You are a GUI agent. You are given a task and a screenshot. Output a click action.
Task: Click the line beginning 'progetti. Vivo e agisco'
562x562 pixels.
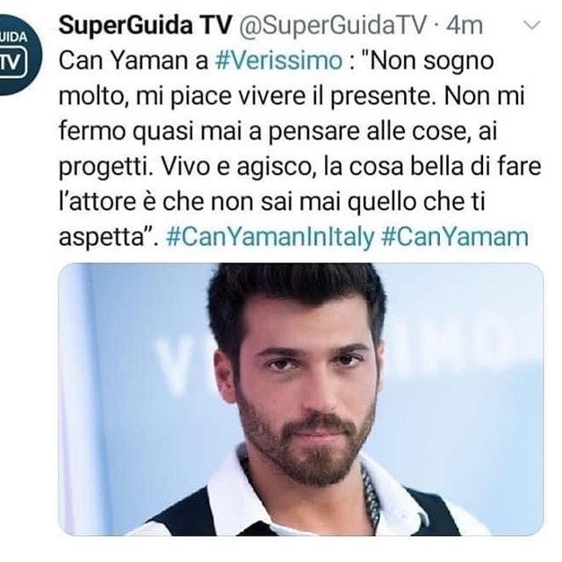(x=299, y=167)
